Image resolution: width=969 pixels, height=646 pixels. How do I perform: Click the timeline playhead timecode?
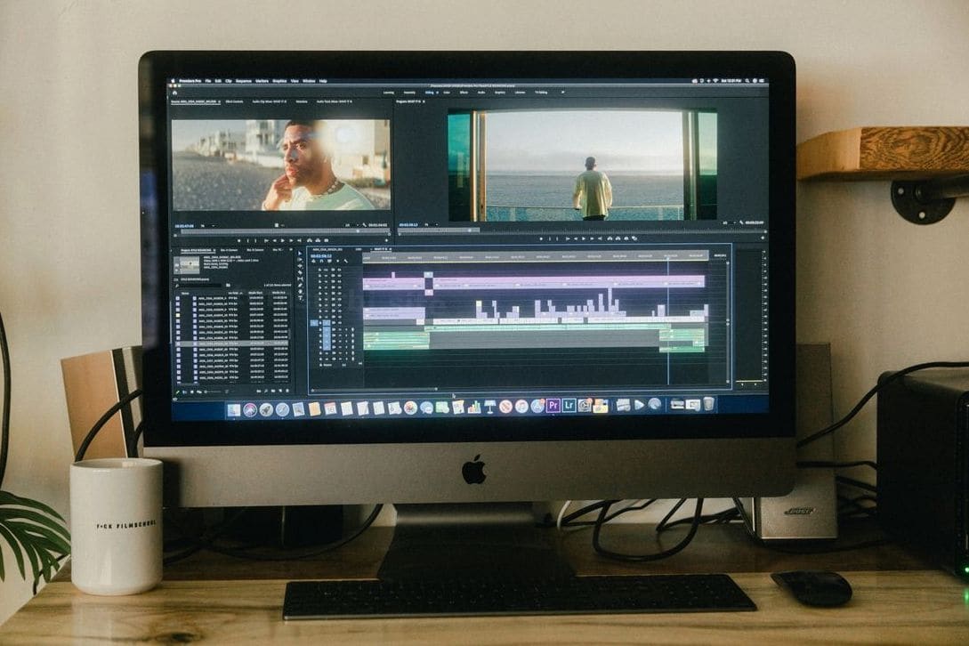[x=321, y=255]
